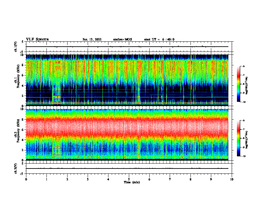Viewport: 261px width, 201px height.
Task: Click the "-8" label on ch.1 color bar
Action: (243, 84)
